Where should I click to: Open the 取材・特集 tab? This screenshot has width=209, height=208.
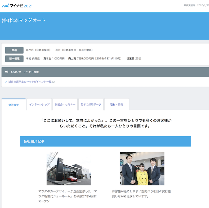[x=117, y=105]
